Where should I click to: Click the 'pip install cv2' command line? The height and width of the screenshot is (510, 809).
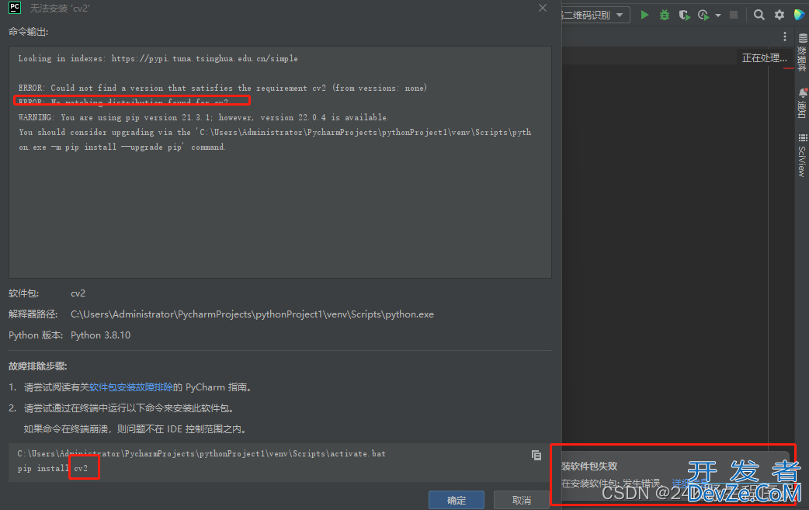click(53, 468)
